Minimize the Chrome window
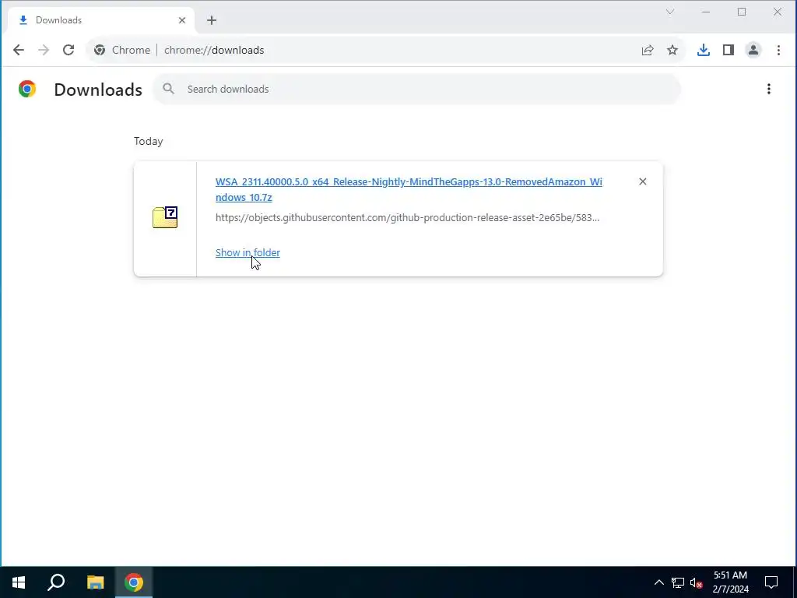 coord(705,12)
